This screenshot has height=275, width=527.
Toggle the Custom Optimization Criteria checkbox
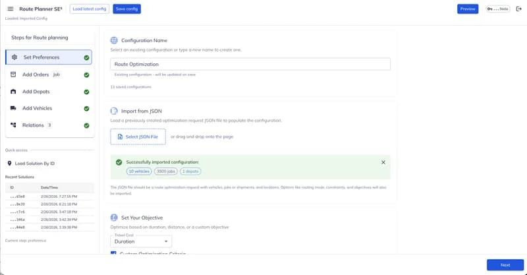point(113,254)
